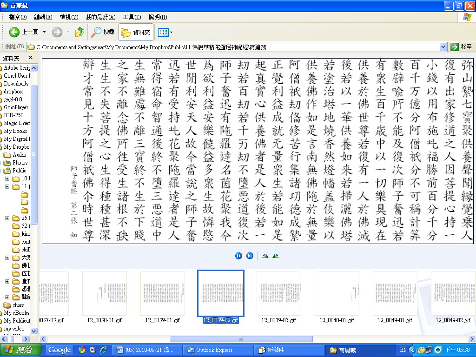Show the previous image in filmstrip

(x=238, y=256)
